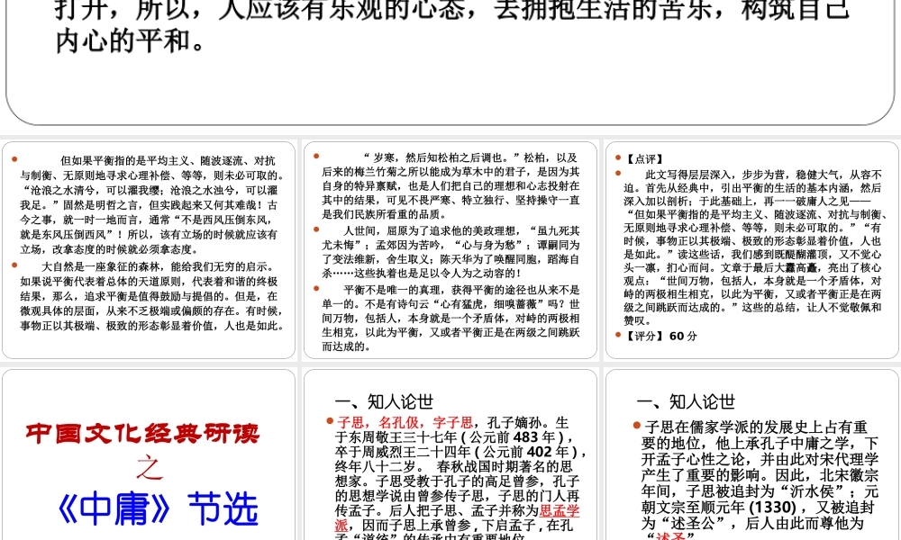Screen dimensions: 901x540
Task: Click 一、知人论世 heading above 子思在儒家学派
Action: click(686, 401)
